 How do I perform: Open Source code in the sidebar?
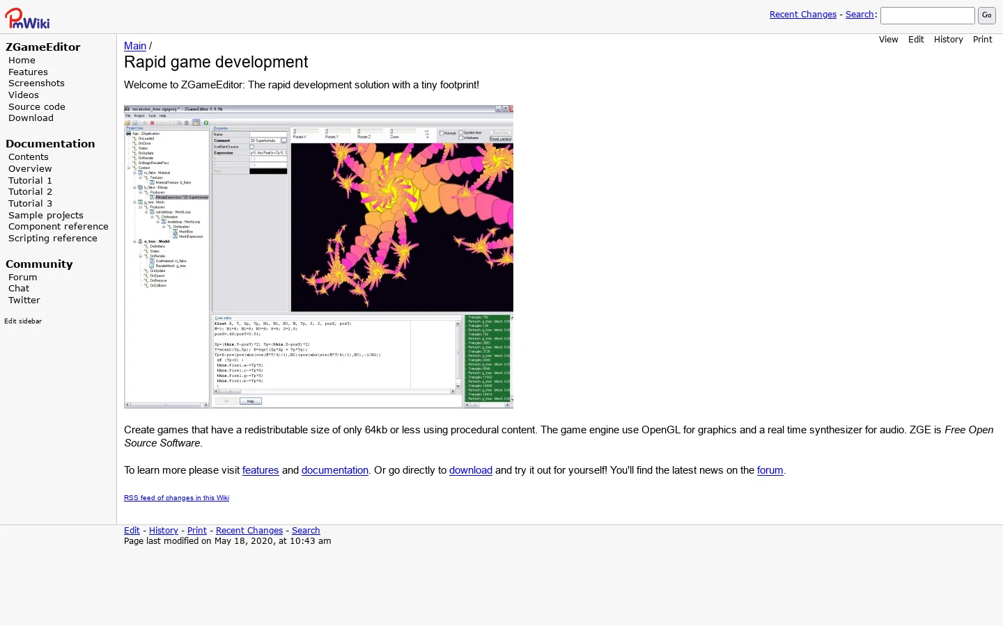37,107
